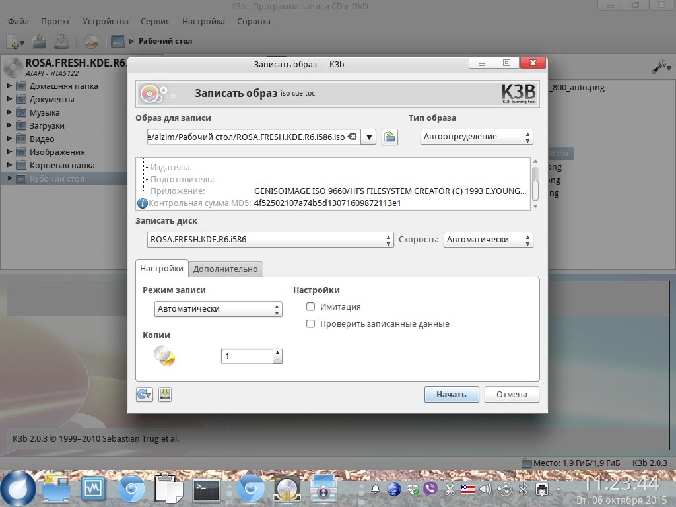Click the US flag keyboard layout indicator

tap(468, 489)
